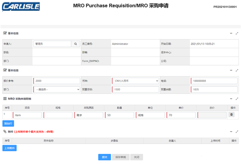Click the row 1 单价 unit price field showing 70

(181, 115)
